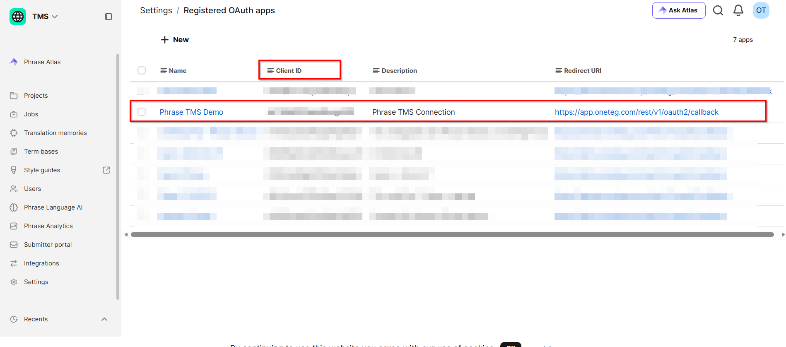
Task: Click the 7 apps count label
Action: pos(743,40)
